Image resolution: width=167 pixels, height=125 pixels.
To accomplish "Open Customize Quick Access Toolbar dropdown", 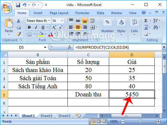I will [46, 5].
